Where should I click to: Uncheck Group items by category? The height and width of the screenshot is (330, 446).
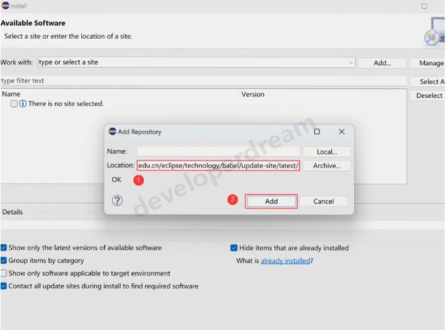coord(4,260)
